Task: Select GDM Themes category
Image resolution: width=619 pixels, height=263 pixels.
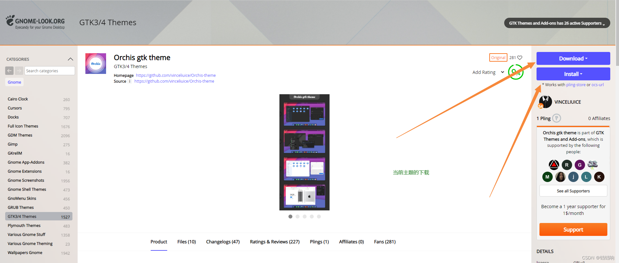Action: point(20,135)
